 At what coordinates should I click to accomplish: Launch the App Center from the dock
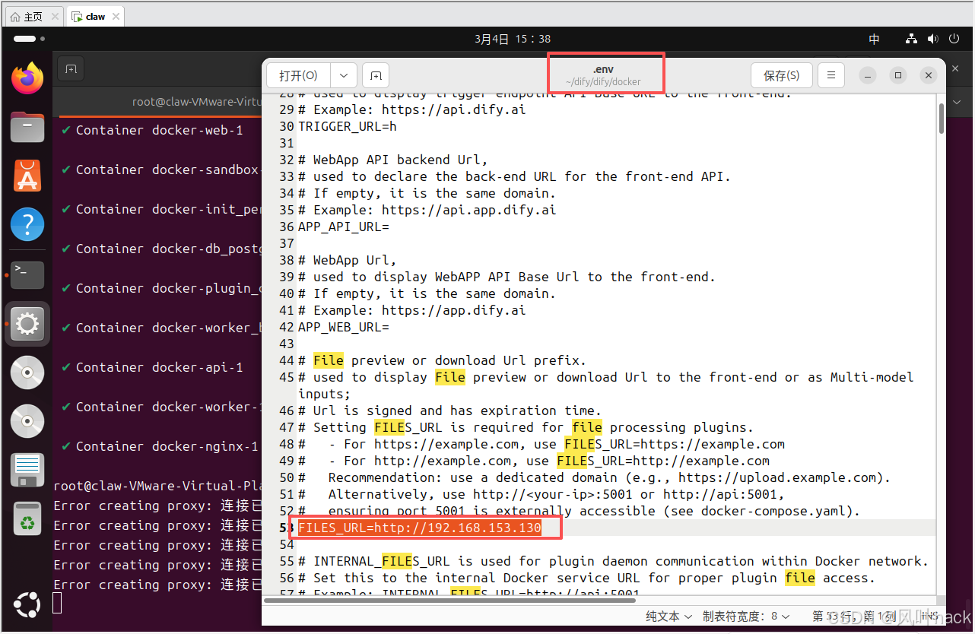(x=27, y=176)
